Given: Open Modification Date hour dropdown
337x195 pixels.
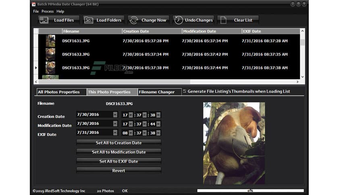Looking at the screenshot, I should pyautogui.click(x=131, y=124).
